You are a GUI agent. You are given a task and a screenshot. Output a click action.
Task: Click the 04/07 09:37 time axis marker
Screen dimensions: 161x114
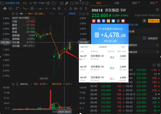(64, 112)
